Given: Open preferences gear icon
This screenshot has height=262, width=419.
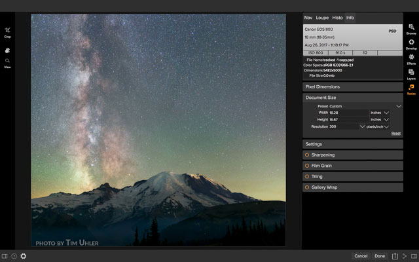Looking at the screenshot, I should click(24, 256).
